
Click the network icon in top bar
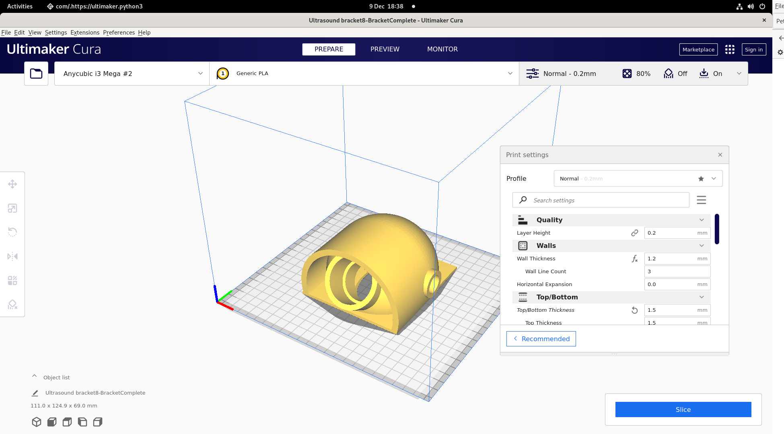pos(739,6)
